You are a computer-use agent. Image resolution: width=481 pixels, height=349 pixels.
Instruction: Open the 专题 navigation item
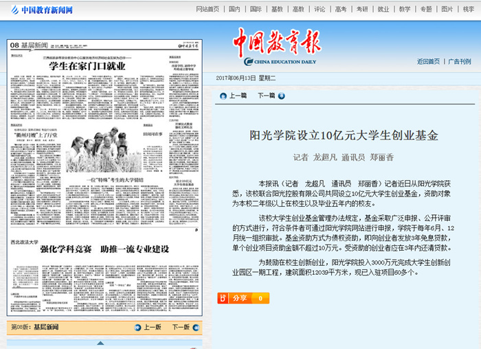[x=426, y=9]
